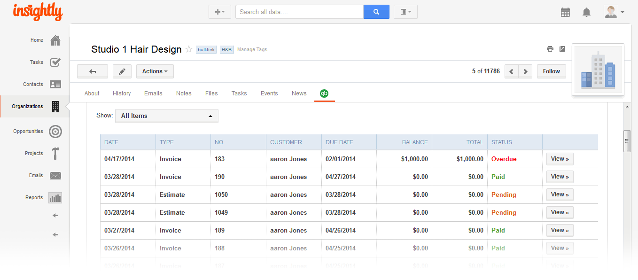Switch to the Tasks tab

click(x=239, y=93)
